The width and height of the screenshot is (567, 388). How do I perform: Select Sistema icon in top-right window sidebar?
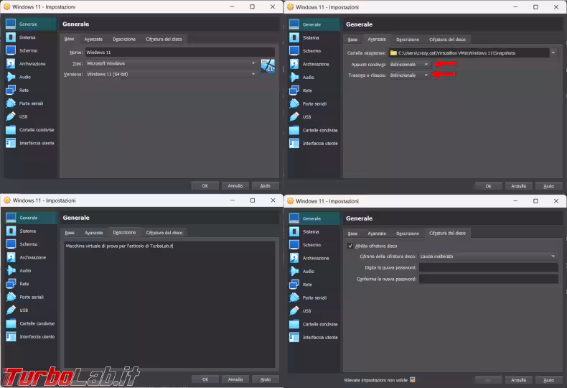(294, 37)
